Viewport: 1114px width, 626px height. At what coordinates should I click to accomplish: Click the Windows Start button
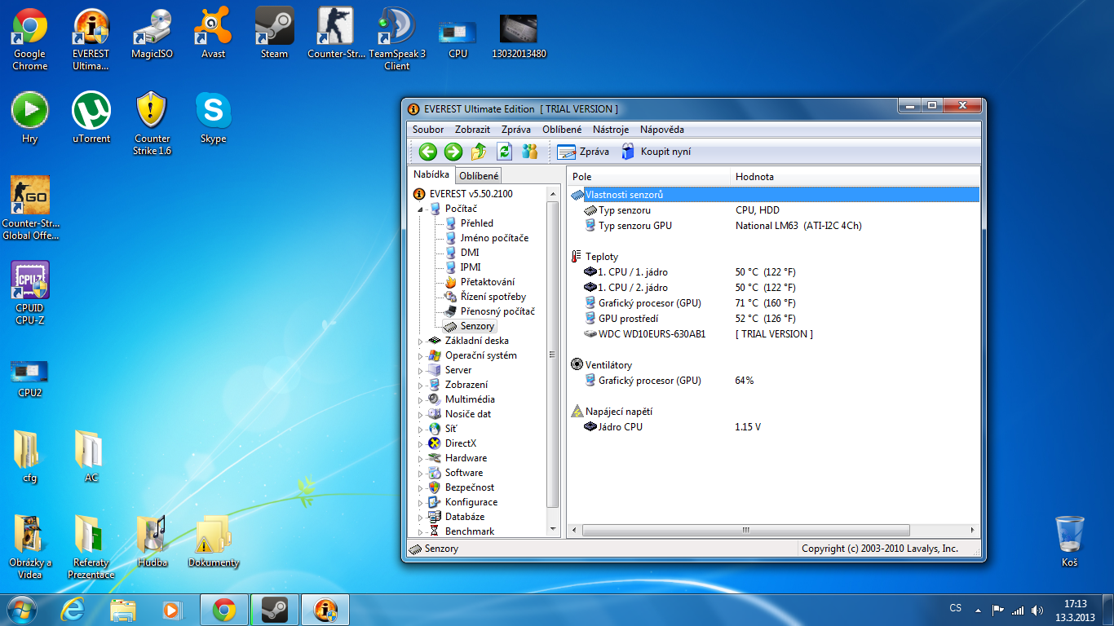click(x=22, y=609)
